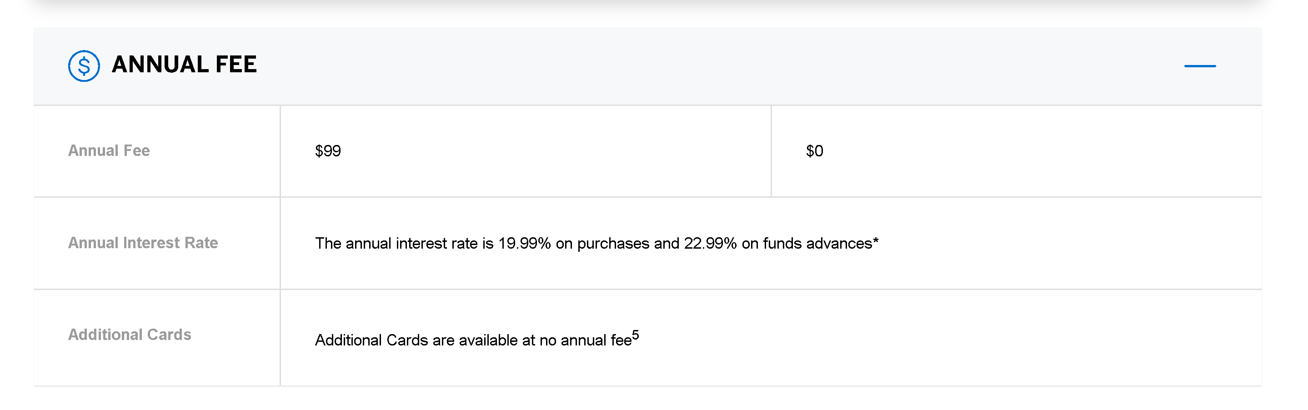Select the Additional Cards row label
This screenshot has height=410, width=1308.
(130, 335)
